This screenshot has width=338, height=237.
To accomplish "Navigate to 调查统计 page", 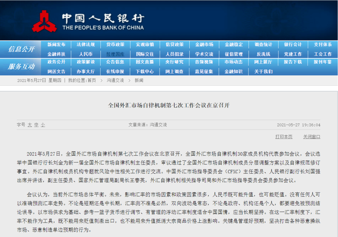I will point(263,44).
